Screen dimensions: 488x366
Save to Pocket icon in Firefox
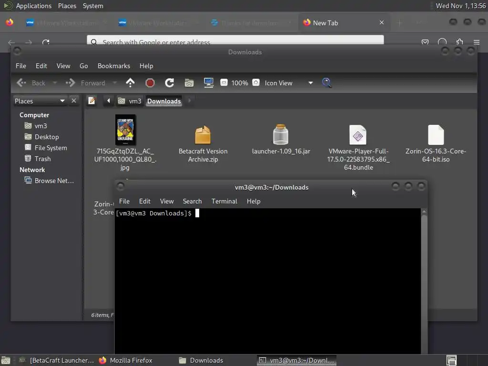click(425, 42)
